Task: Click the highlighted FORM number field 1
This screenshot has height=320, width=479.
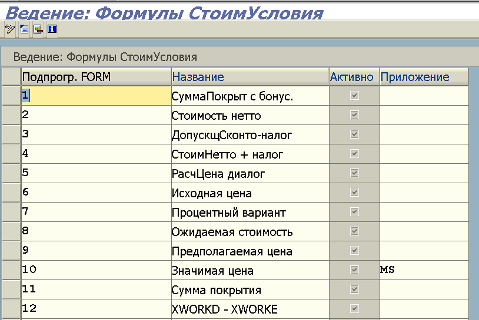Action: (x=97, y=96)
